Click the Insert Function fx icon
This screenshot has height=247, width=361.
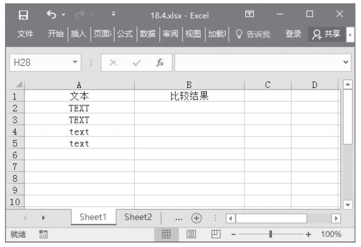(160, 63)
